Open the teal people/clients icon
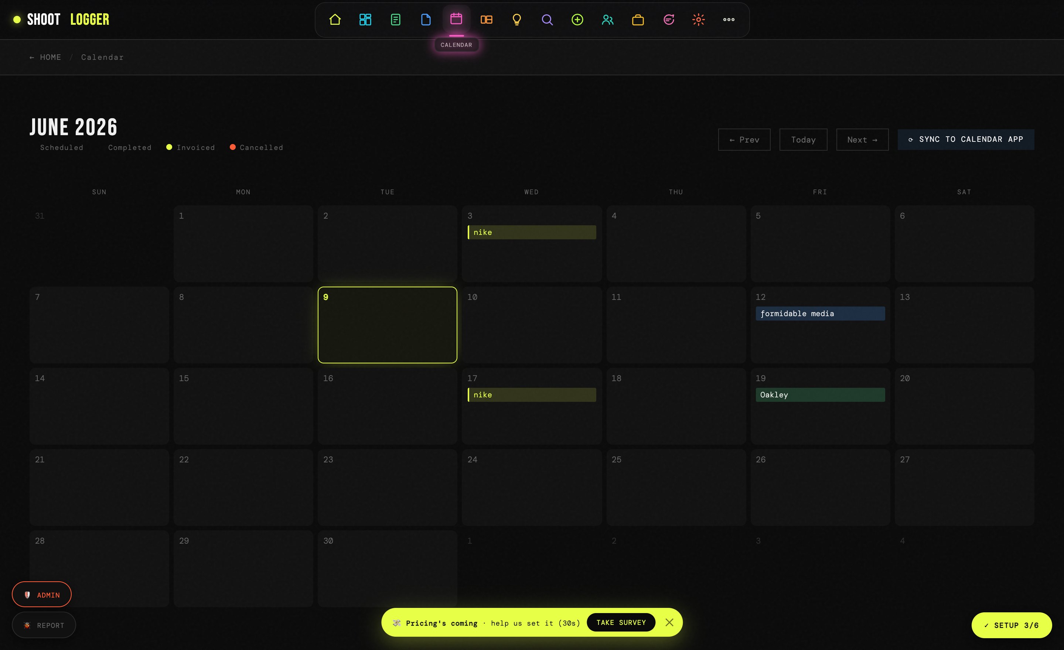This screenshot has width=1064, height=650. click(x=608, y=20)
